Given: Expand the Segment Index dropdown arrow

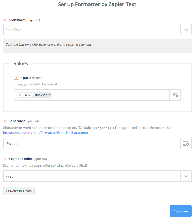Looking at the screenshot, I should click(186, 176).
